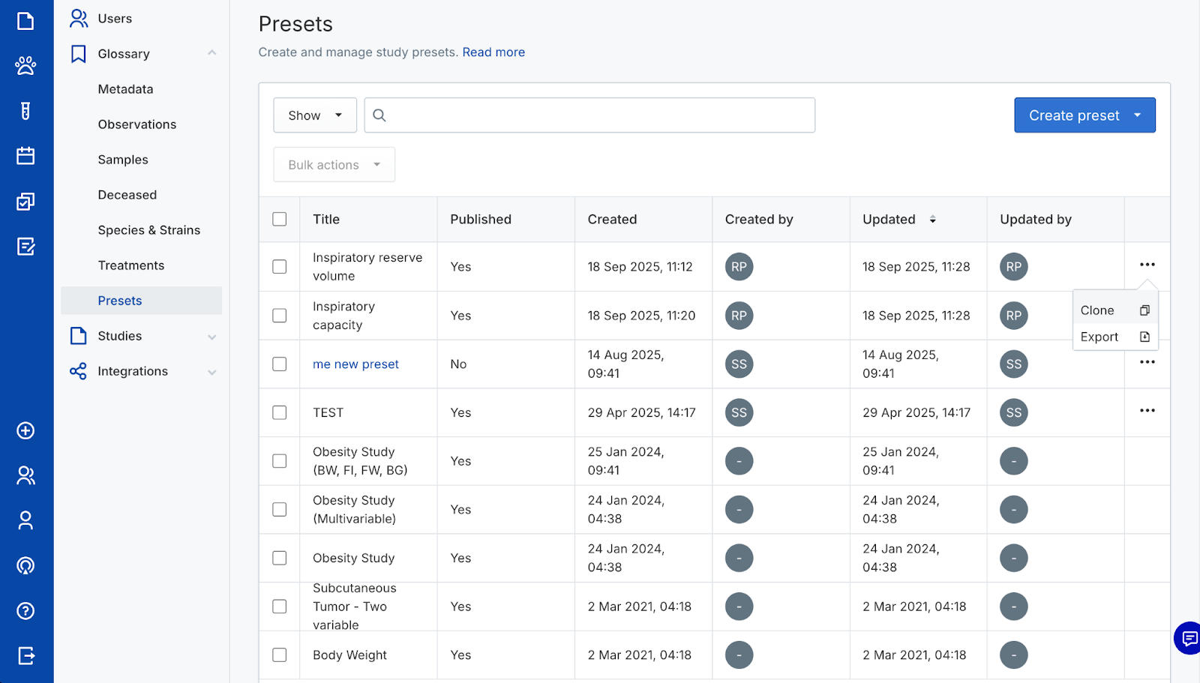Open three-dot menu for TEST preset row
Viewport: 1200px width, 683px height.
[1147, 411]
